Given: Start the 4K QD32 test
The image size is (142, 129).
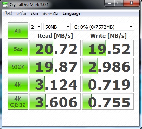Looking at the screenshot, I should 18,102.
